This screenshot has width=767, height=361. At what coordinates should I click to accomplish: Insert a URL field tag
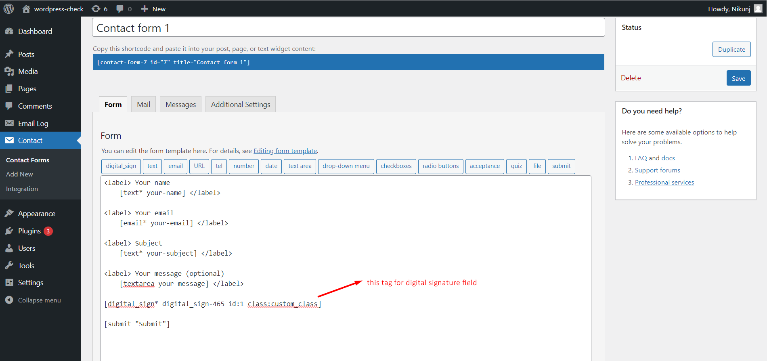199,166
